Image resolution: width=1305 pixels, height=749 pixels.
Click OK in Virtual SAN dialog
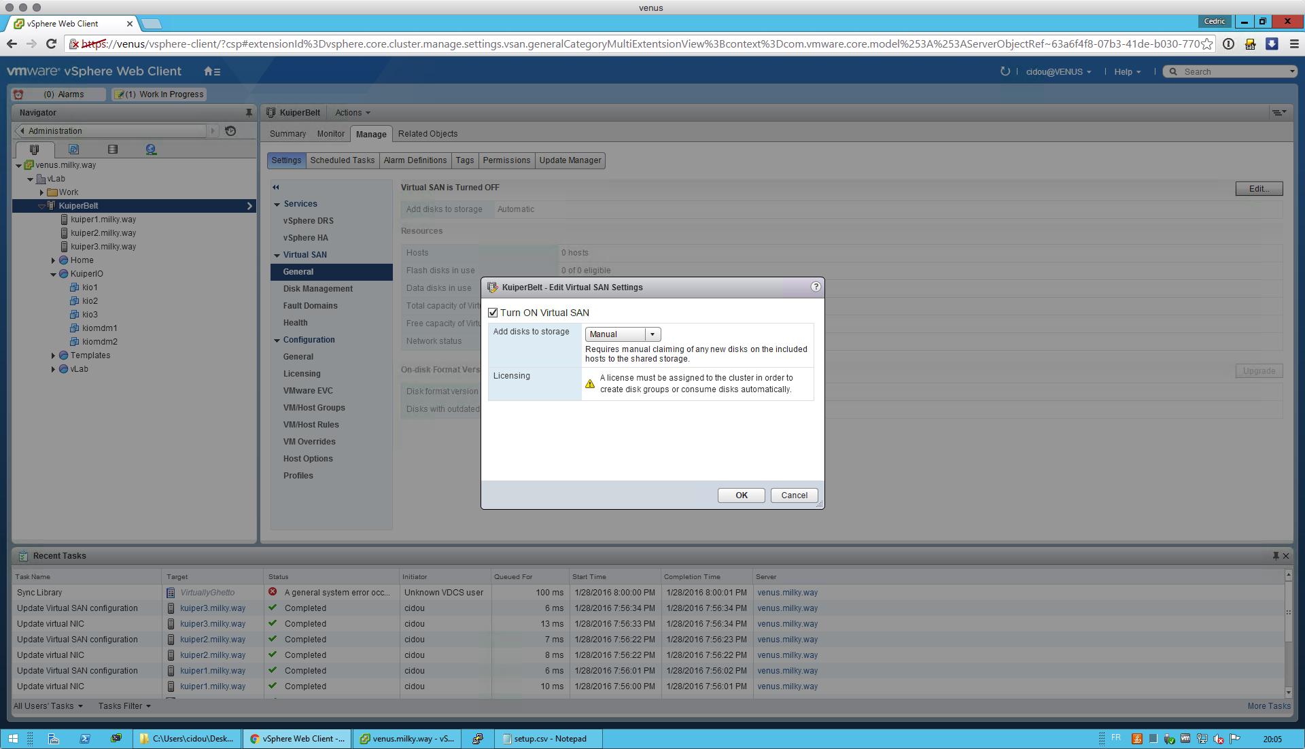pyautogui.click(x=741, y=495)
